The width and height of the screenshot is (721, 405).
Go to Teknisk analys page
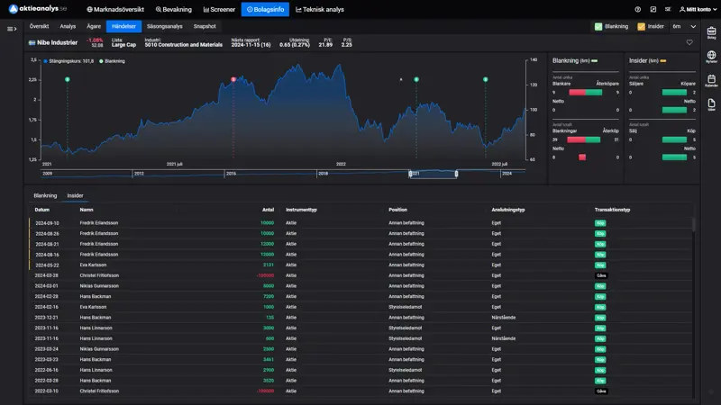[x=324, y=9]
